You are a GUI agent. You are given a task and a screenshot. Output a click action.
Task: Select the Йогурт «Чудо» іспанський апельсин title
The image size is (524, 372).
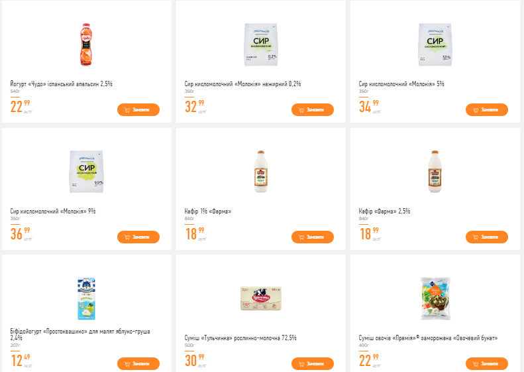[62, 84]
